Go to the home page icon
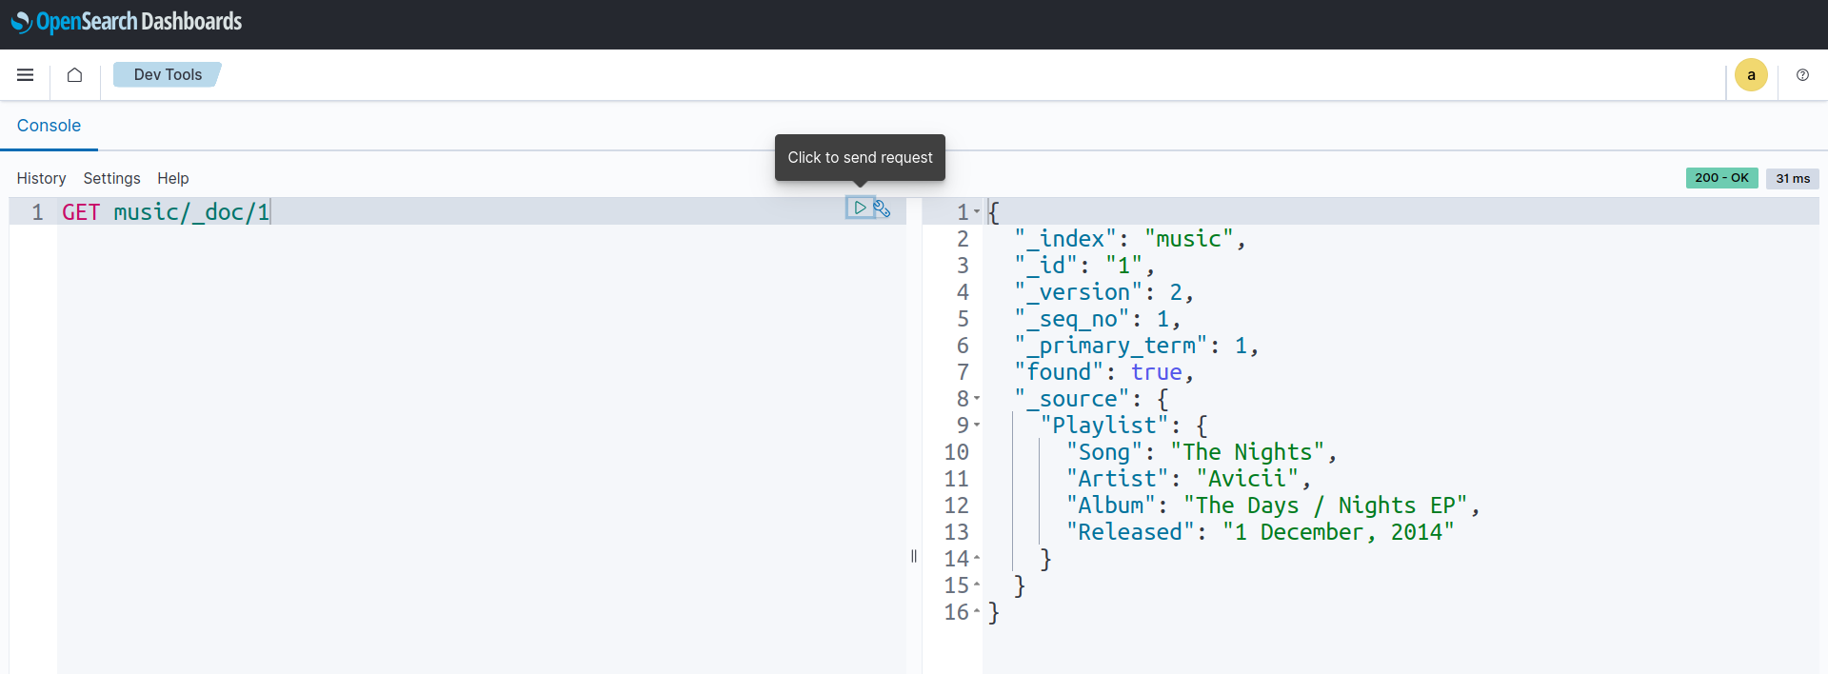 74,75
